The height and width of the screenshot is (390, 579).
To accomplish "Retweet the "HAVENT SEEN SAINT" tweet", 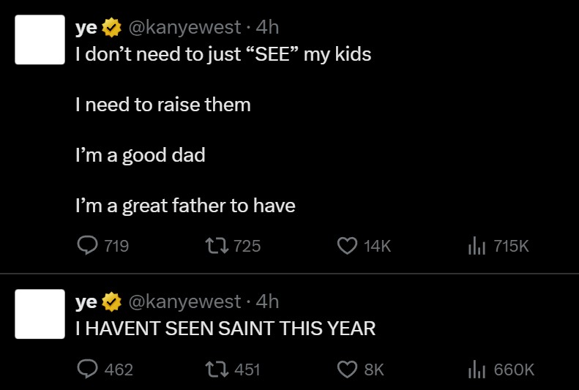I will 221,370.
